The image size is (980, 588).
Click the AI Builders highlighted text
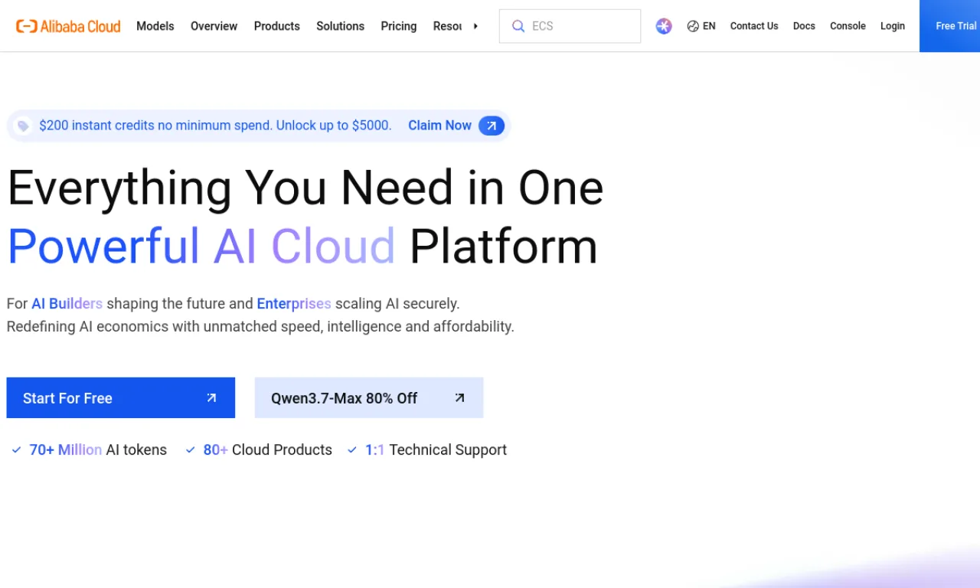67,304
